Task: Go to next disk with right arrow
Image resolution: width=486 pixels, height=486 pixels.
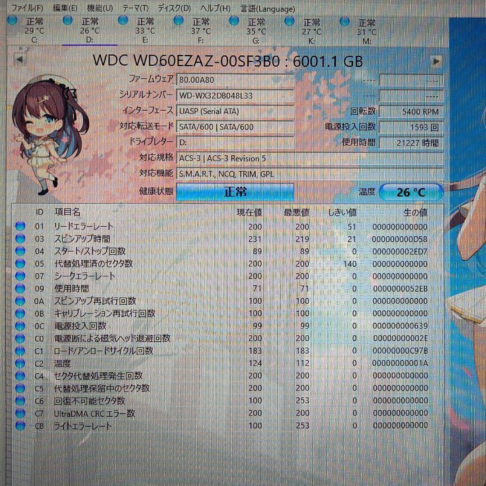Action: click(436, 61)
